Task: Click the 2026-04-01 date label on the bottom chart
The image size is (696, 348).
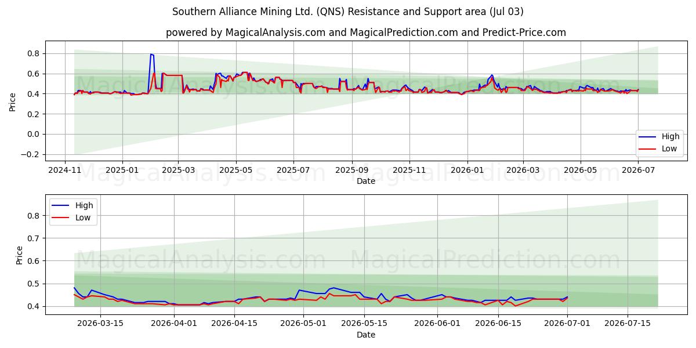Action: tap(173, 324)
